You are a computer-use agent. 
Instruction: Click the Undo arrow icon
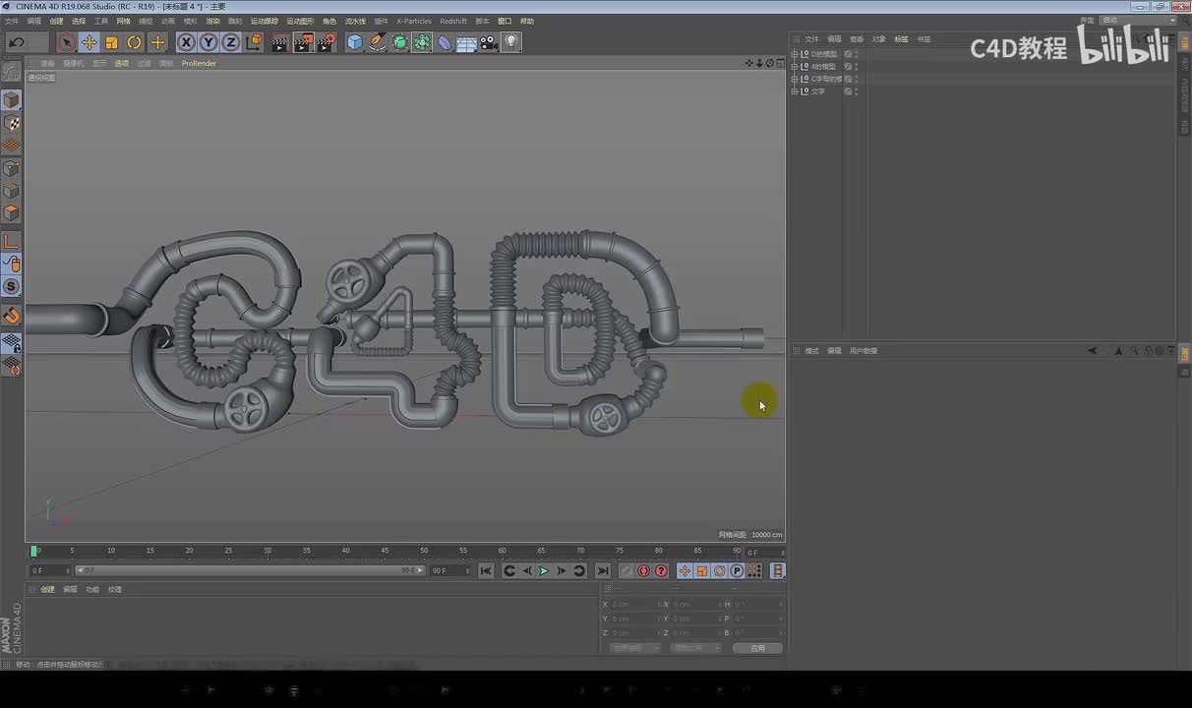tap(17, 42)
